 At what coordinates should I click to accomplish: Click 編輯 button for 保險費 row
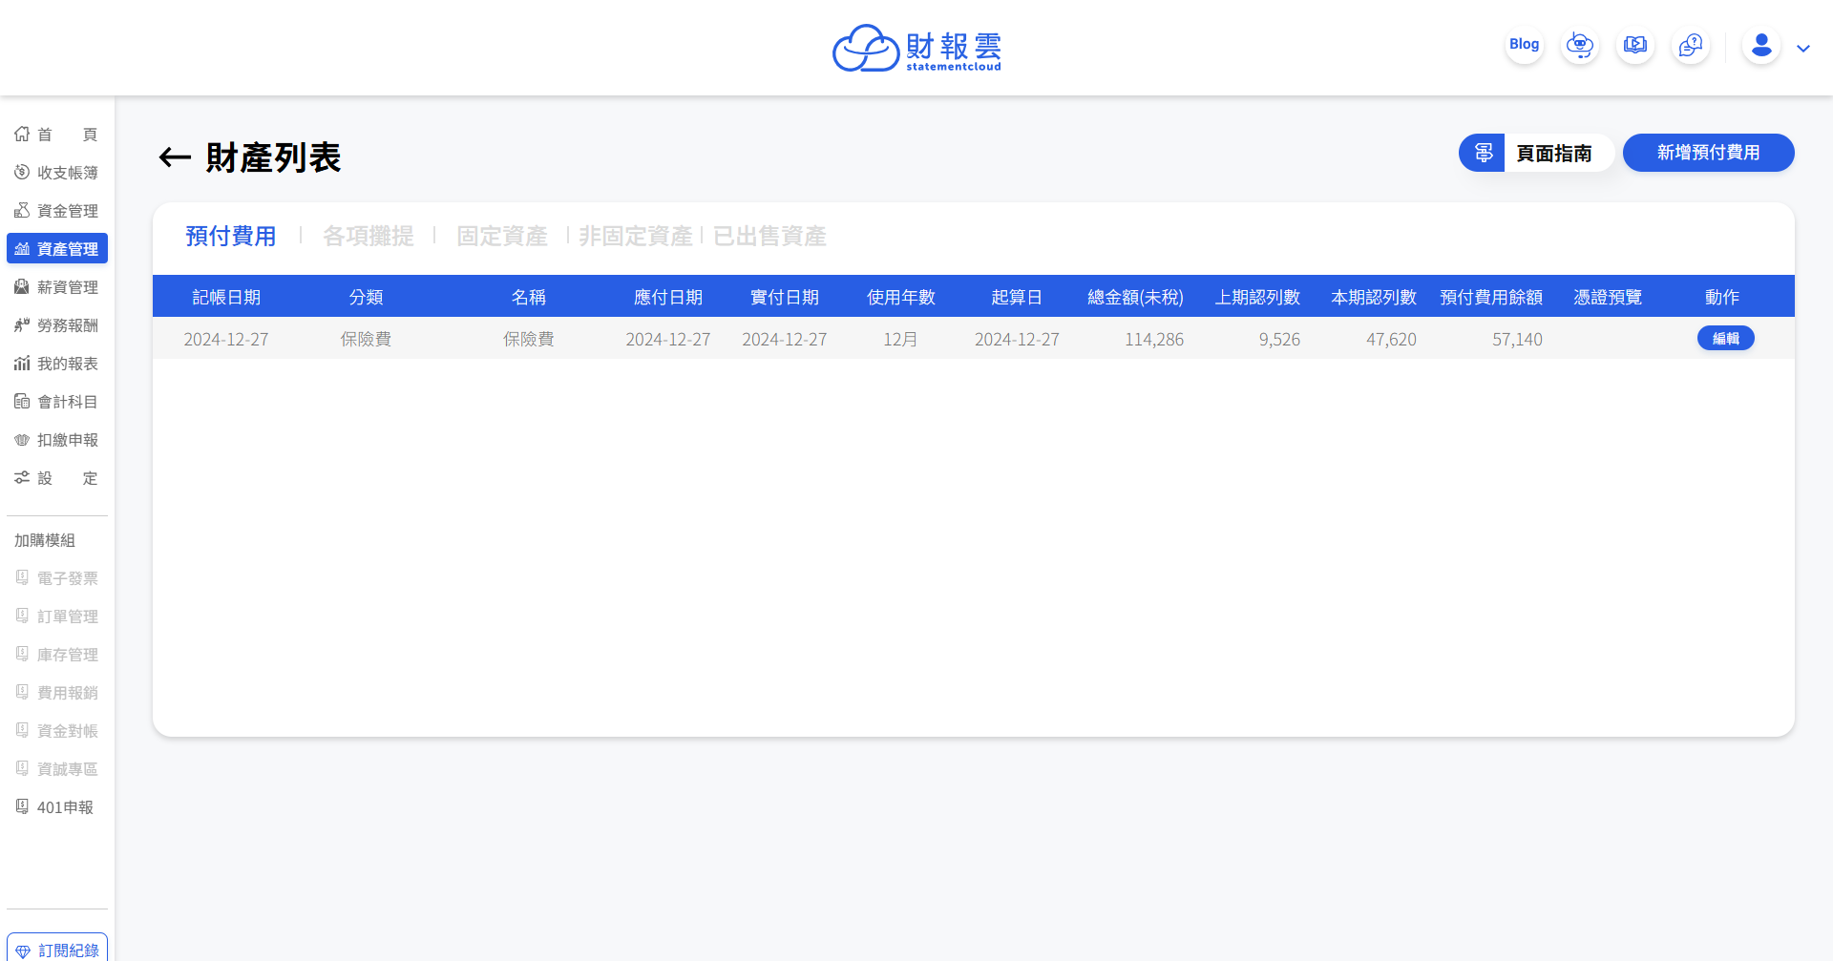[x=1725, y=339]
